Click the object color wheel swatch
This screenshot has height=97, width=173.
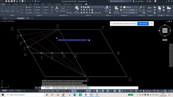click(x=121, y=7)
